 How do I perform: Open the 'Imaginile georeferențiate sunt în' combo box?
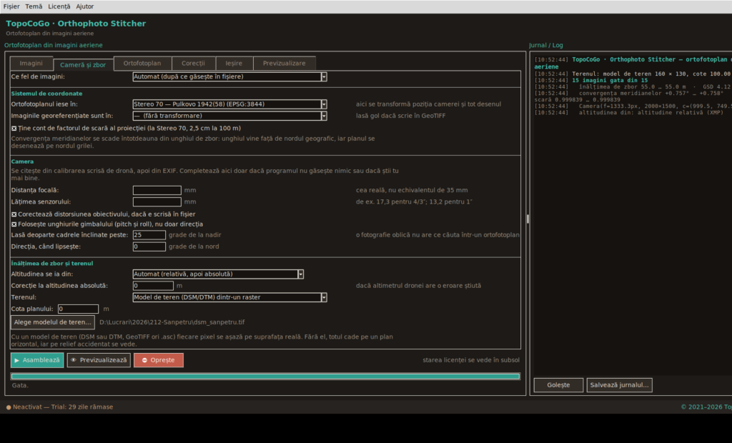pyautogui.click(x=229, y=116)
